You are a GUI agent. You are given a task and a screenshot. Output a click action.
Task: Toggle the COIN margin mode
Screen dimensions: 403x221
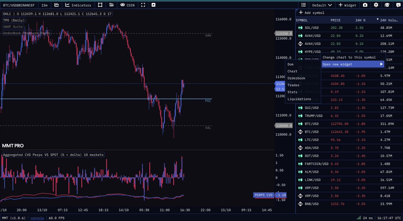coord(127,5)
